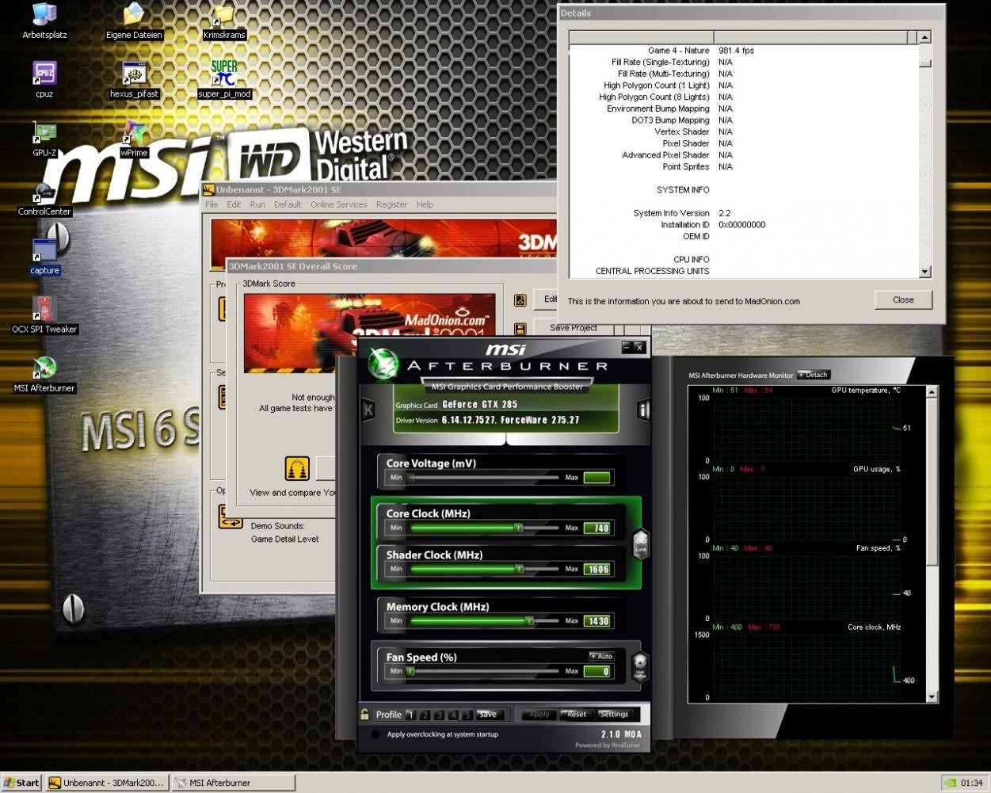Select the wPrime desktop icon
991x793 pixels.
click(x=134, y=132)
